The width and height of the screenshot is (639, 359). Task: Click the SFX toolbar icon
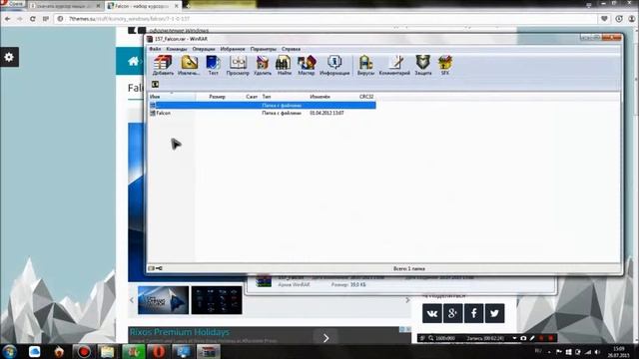(x=445, y=65)
